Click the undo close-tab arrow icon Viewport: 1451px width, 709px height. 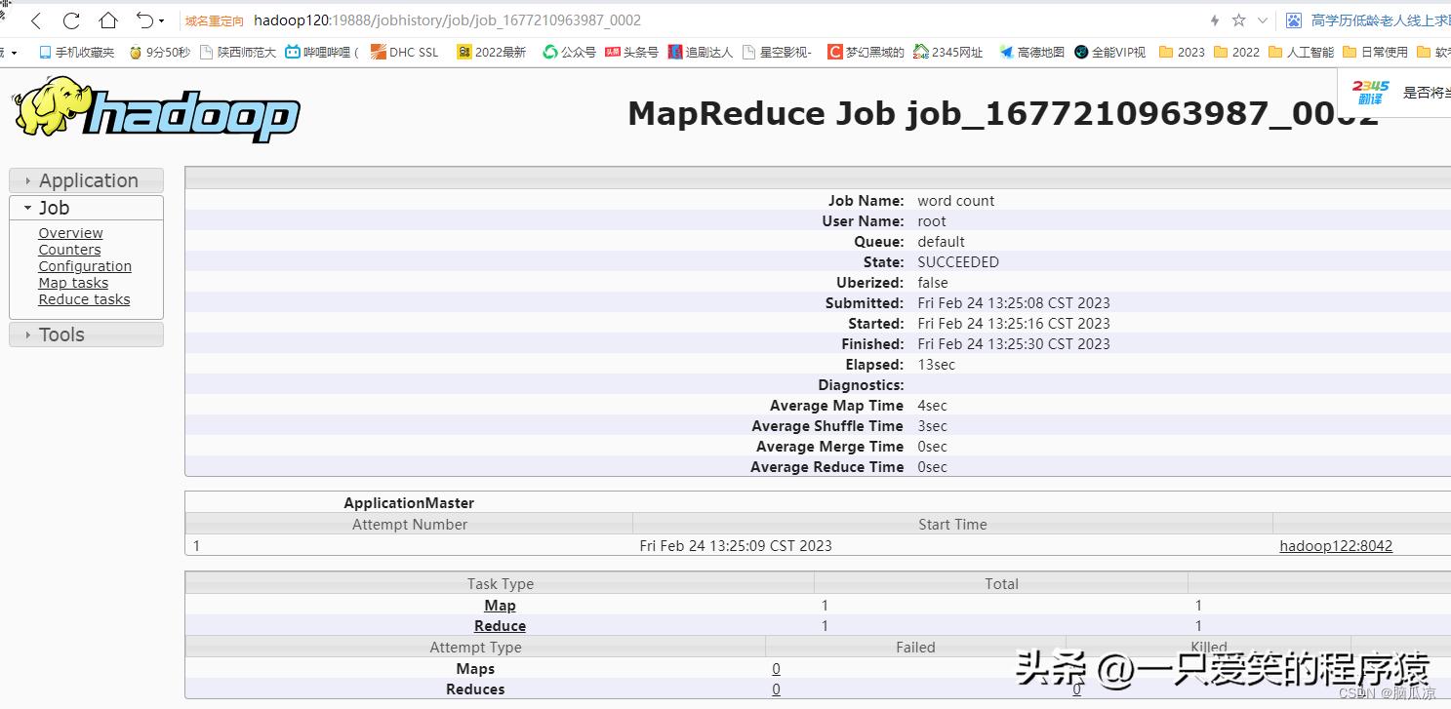pyautogui.click(x=144, y=20)
